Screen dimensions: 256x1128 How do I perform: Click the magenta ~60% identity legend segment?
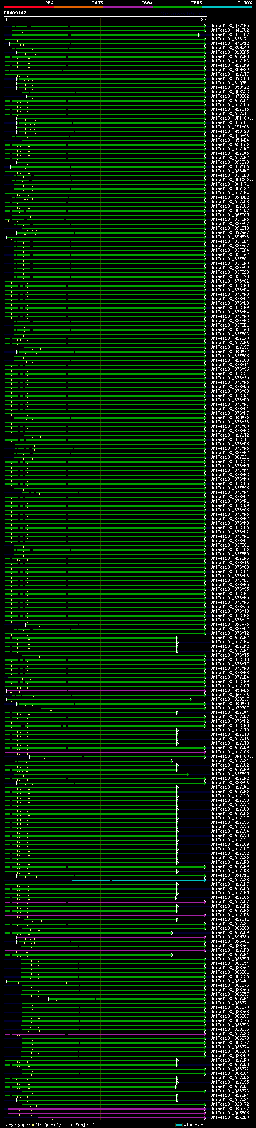(x=128, y=7)
